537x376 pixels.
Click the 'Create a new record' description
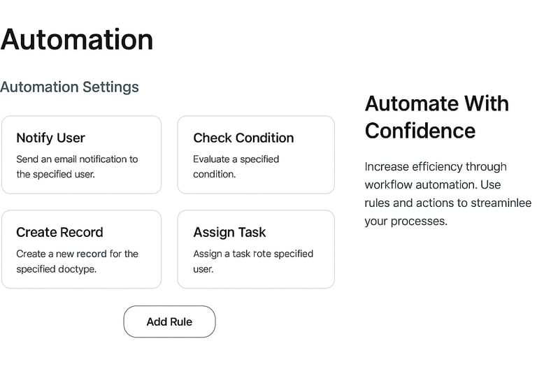click(x=77, y=254)
